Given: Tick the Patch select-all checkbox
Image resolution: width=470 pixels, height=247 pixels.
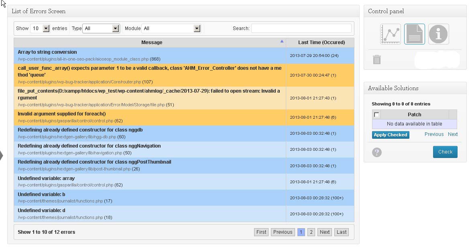Looking at the screenshot, I should point(376,115).
